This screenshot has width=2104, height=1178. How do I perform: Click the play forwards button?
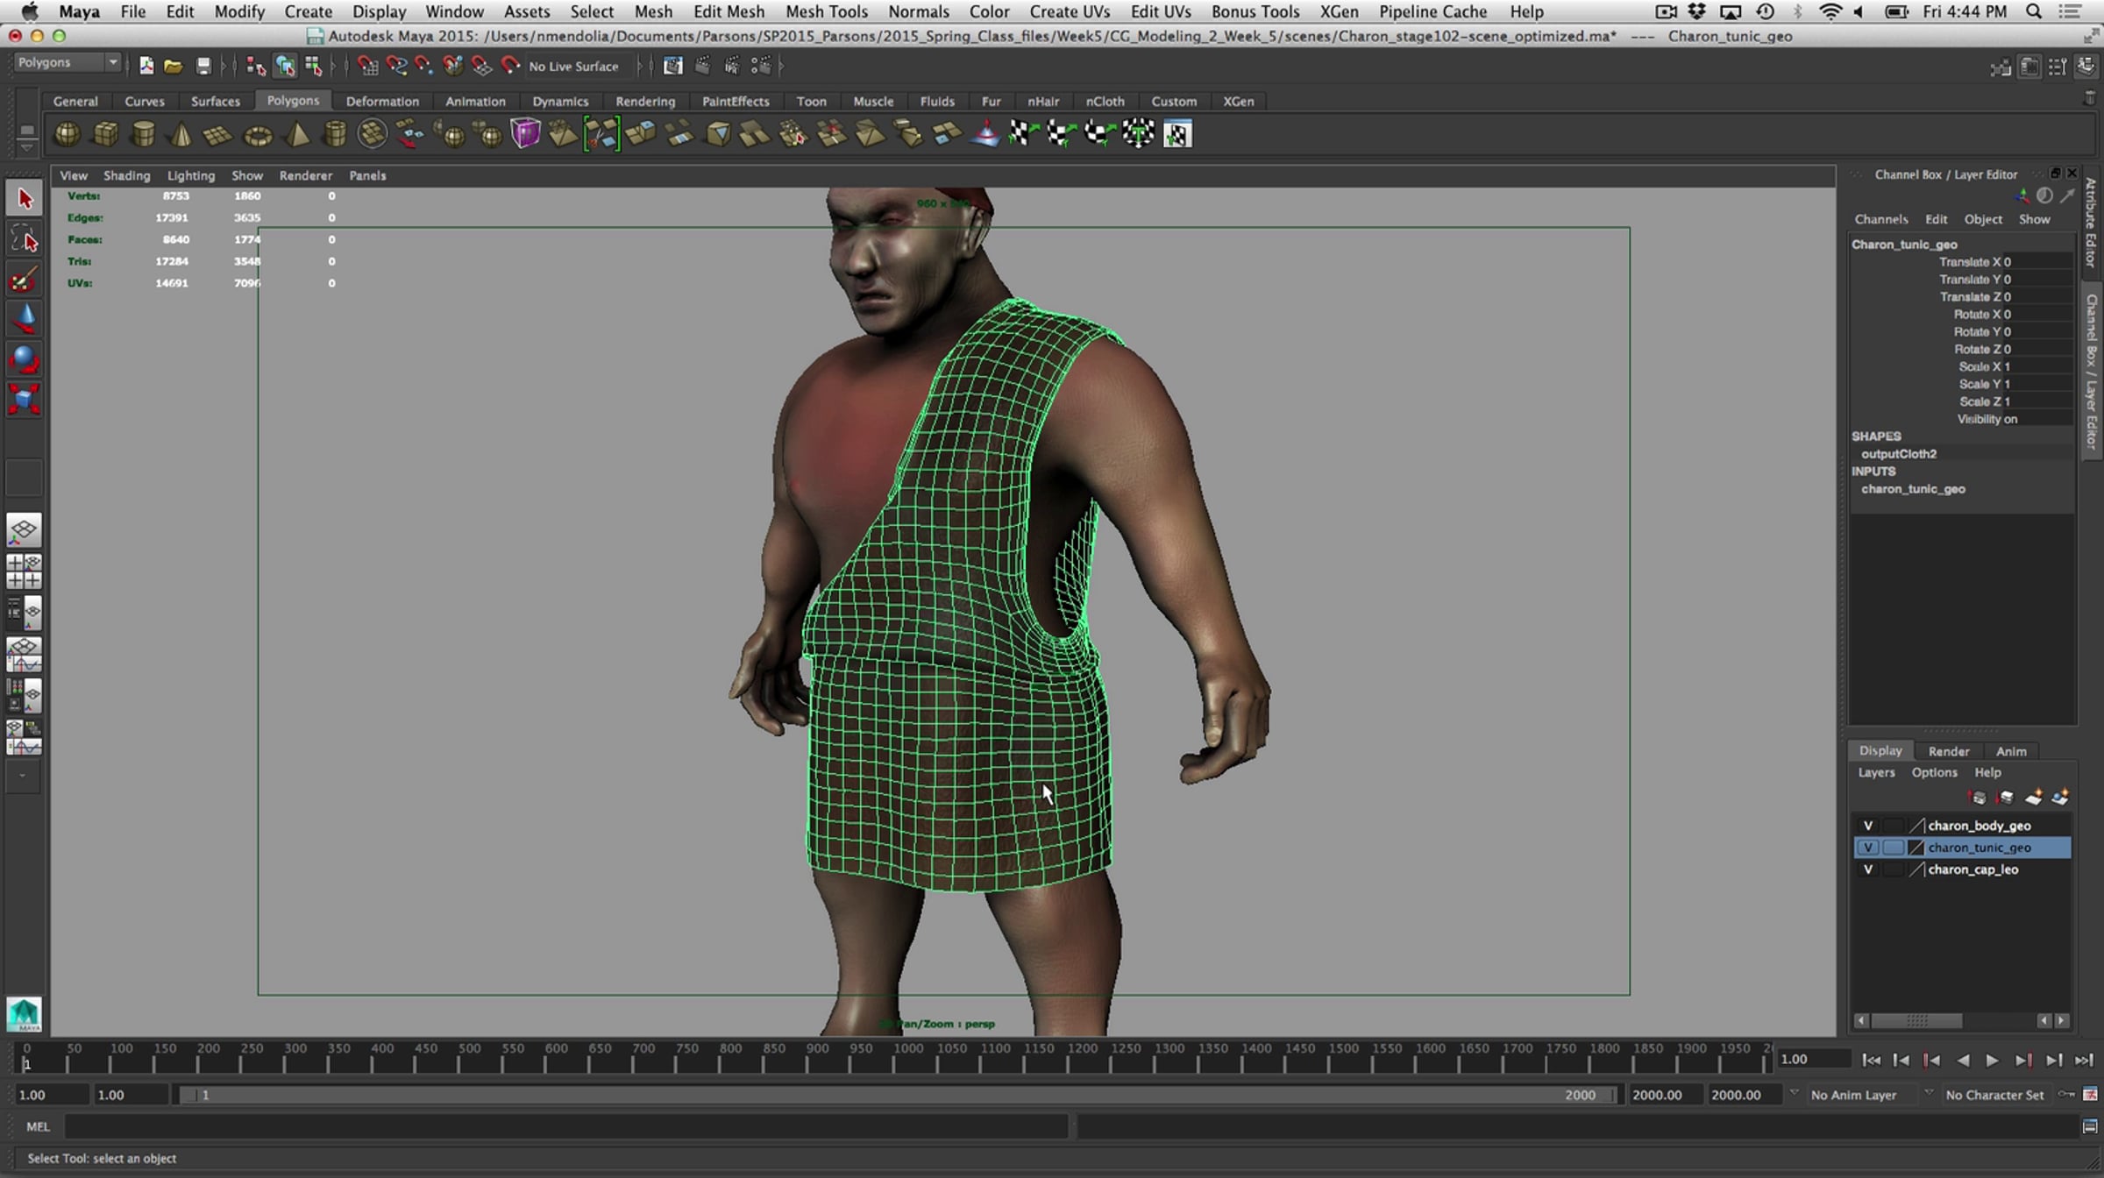[1993, 1061]
